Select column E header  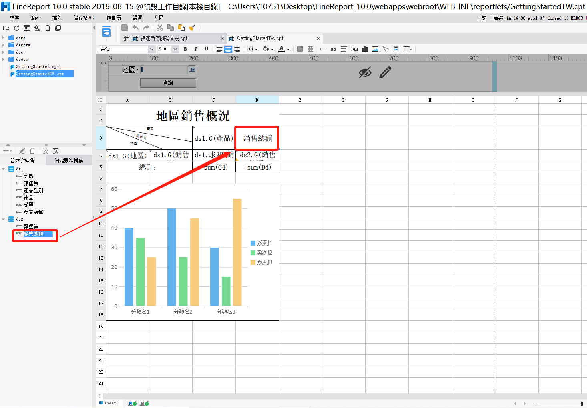tap(300, 100)
